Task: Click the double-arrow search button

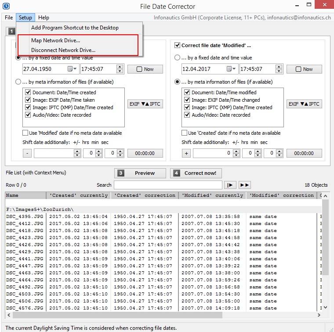Action: [x=245, y=185]
